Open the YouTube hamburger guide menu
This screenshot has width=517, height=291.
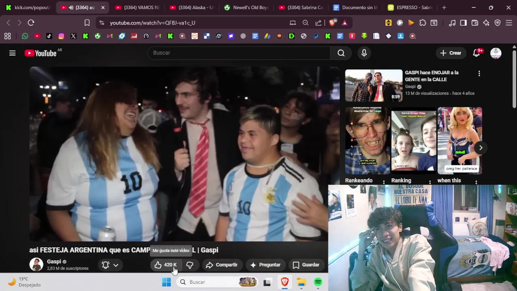(x=13, y=53)
